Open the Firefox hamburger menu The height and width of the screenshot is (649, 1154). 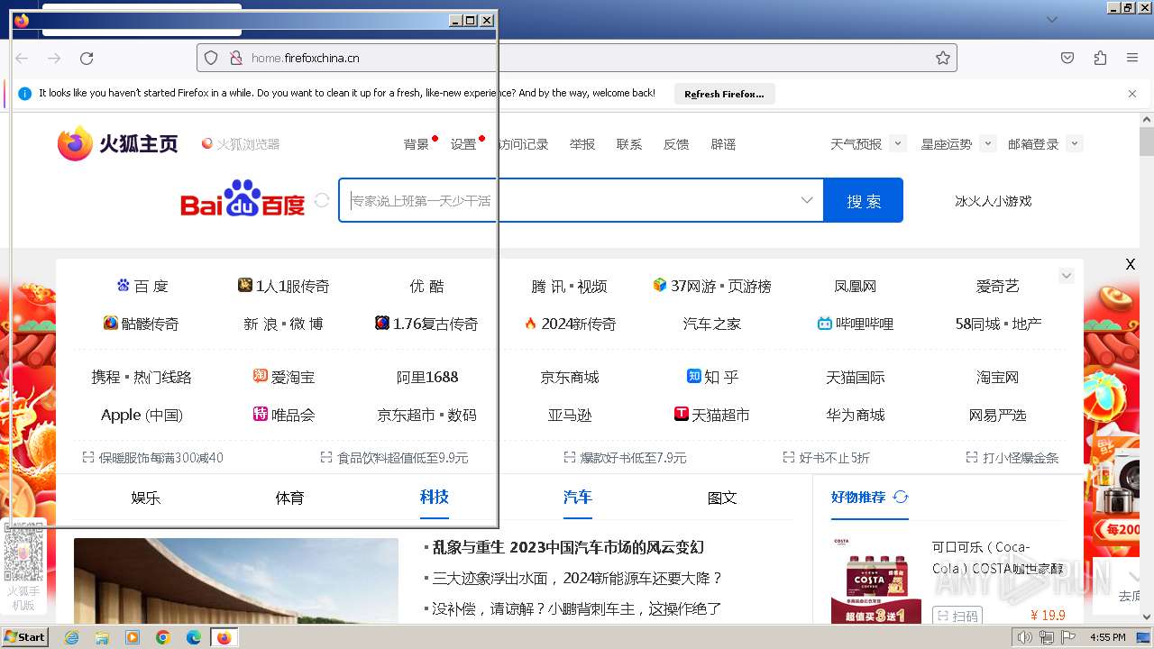pos(1132,58)
